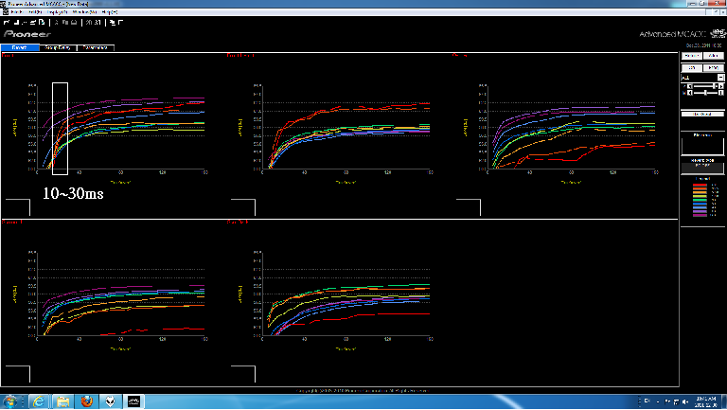Click the copy pages toolbar icon
Screen dimensions: 727x410
pyautogui.click(x=65, y=23)
